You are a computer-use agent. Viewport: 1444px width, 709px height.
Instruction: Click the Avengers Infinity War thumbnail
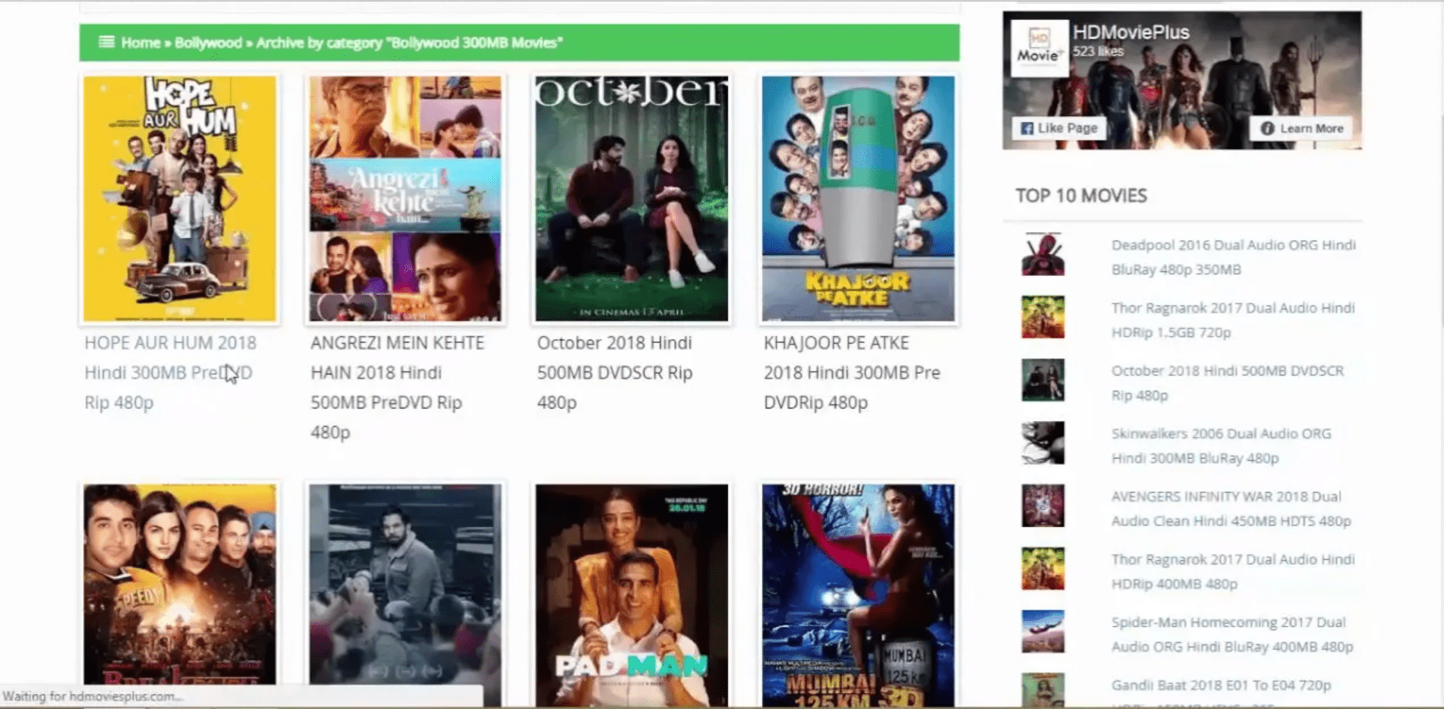tap(1042, 506)
